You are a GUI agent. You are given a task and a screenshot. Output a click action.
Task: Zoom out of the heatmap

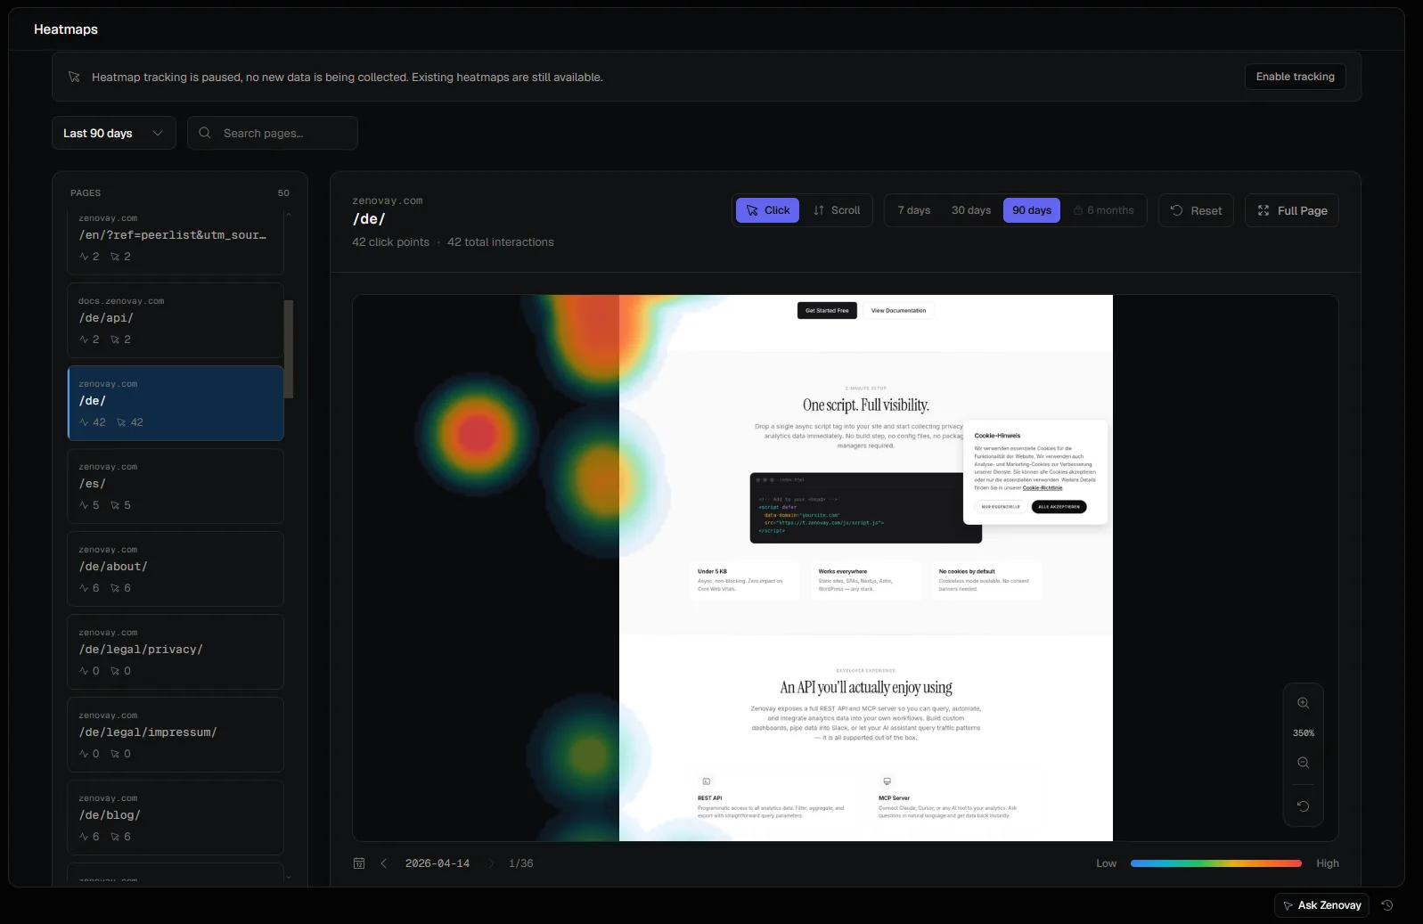pyautogui.click(x=1303, y=763)
